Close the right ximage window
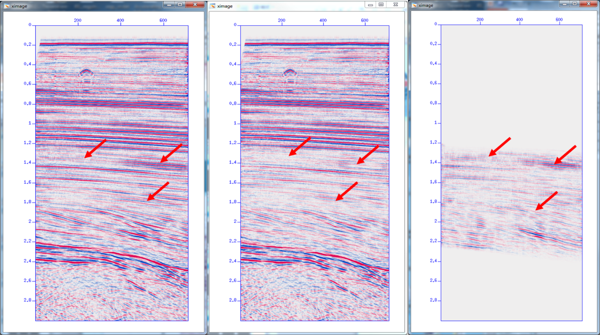This screenshot has height=335, width=600. coord(590,4)
